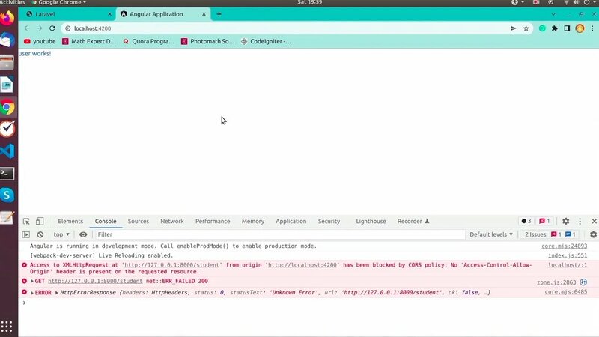599x337 pixels.
Task: Open the Google Chrome app menu in top bar
Action: click(59, 2)
